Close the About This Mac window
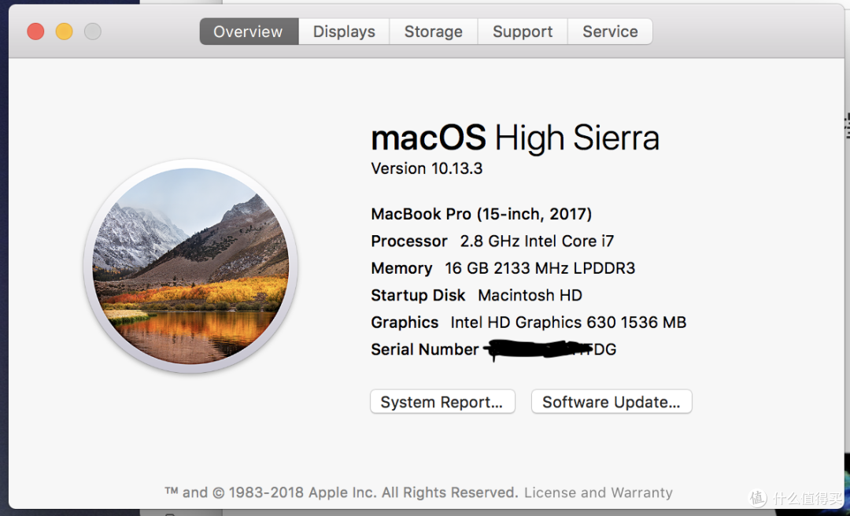Viewport: 850px width, 516px height. (35, 31)
